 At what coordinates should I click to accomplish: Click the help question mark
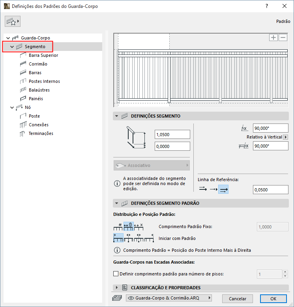[267, 6]
